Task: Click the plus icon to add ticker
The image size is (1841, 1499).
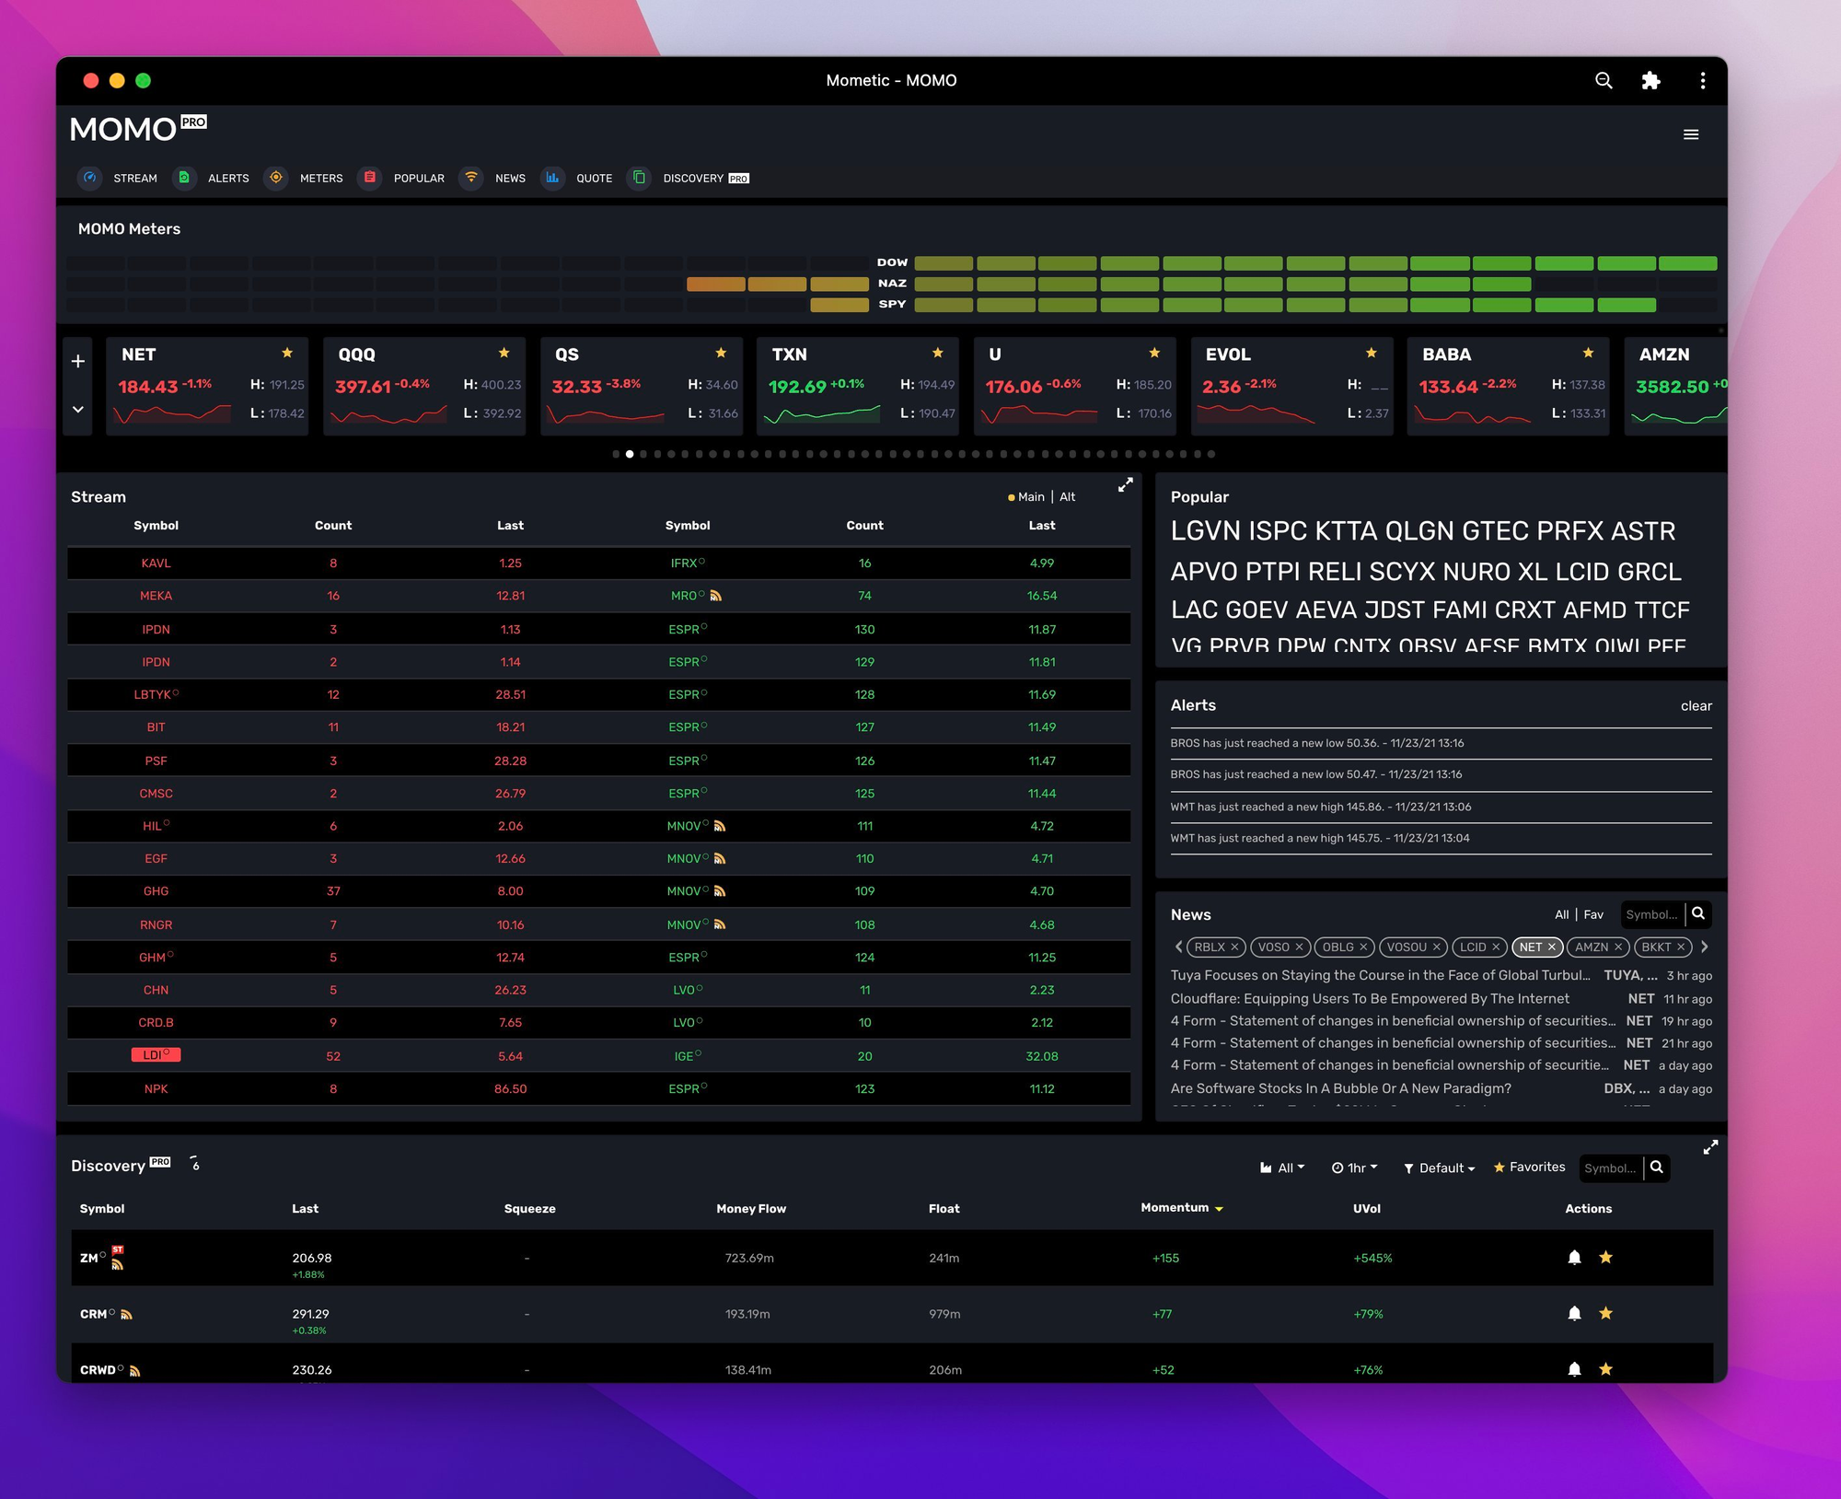Action: coord(78,361)
